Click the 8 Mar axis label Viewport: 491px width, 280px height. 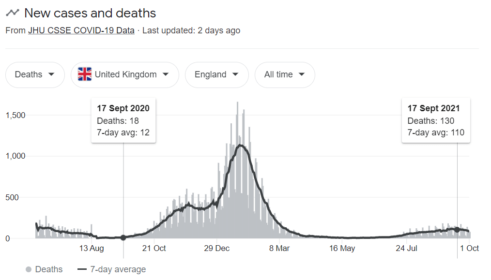279,249
